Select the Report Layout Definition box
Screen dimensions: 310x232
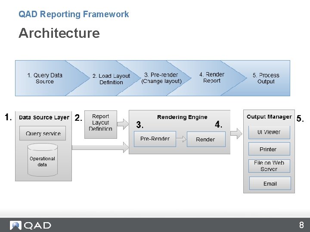101,125
